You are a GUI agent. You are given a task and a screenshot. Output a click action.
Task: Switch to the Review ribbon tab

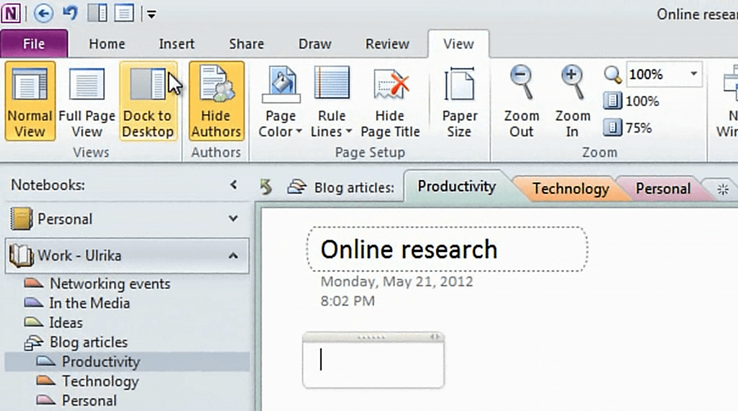tap(386, 44)
